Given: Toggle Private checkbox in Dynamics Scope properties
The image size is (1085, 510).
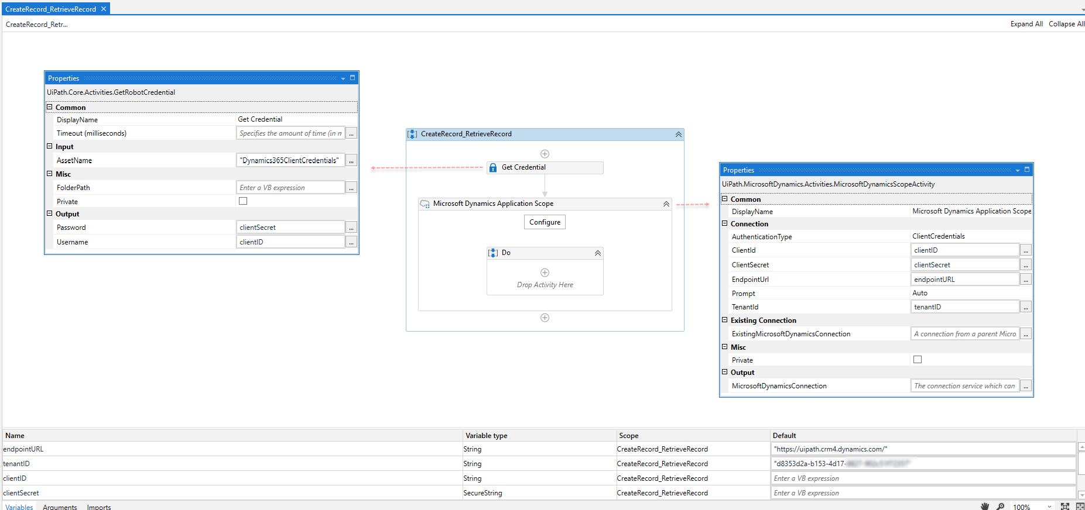Looking at the screenshot, I should tap(918, 360).
